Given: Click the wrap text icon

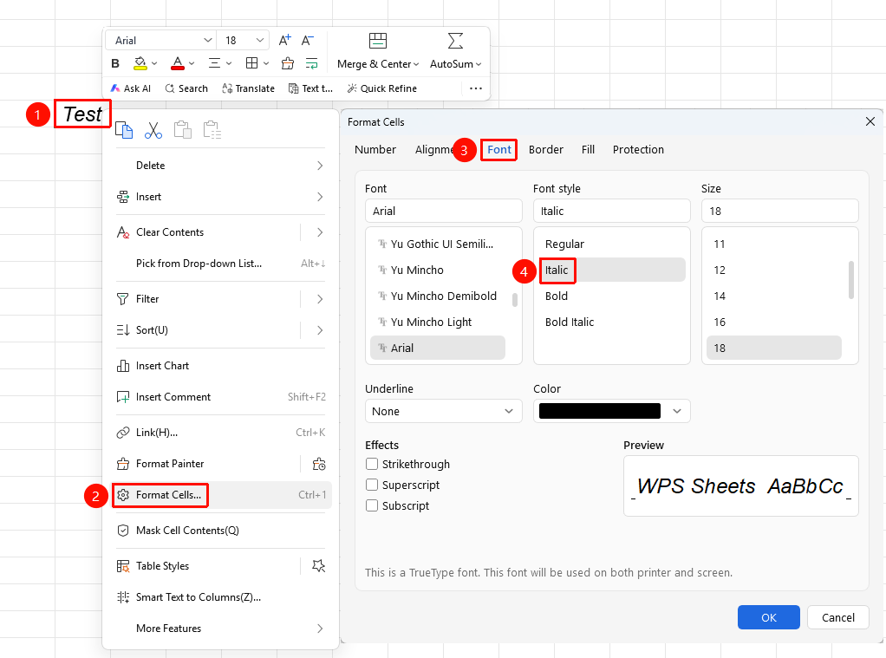Looking at the screenshot, I should pyautogui.click(x=311, y=63).
